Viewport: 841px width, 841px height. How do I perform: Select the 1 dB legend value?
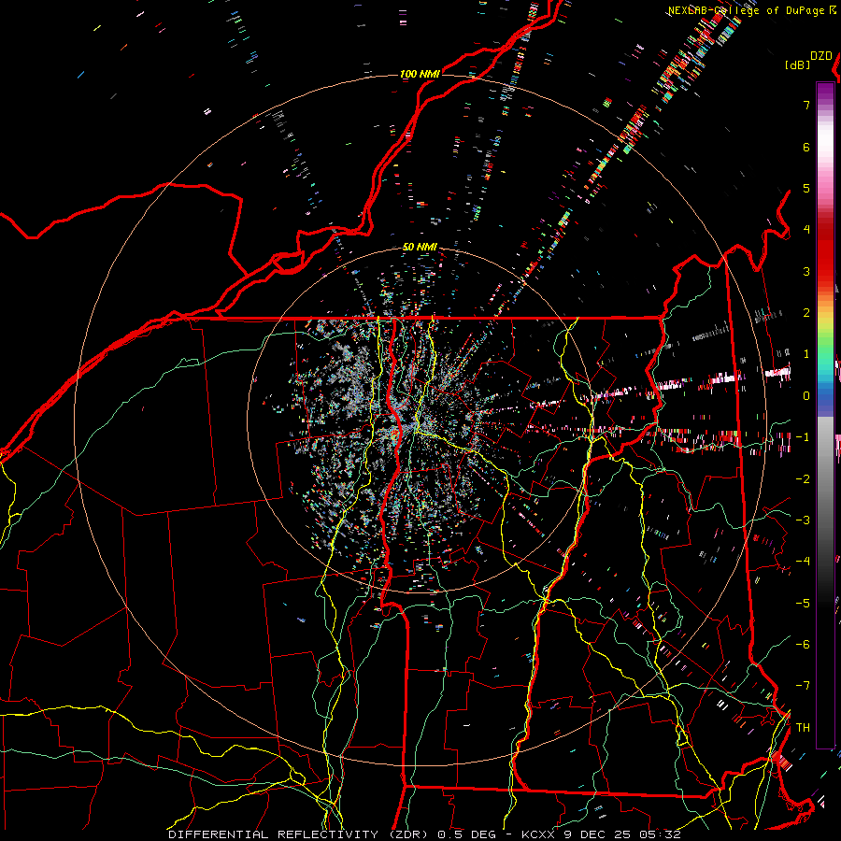point(806,354)
